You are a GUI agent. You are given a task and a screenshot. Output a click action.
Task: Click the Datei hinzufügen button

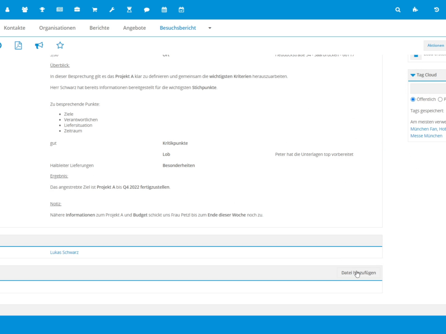[x=359, y=273]
